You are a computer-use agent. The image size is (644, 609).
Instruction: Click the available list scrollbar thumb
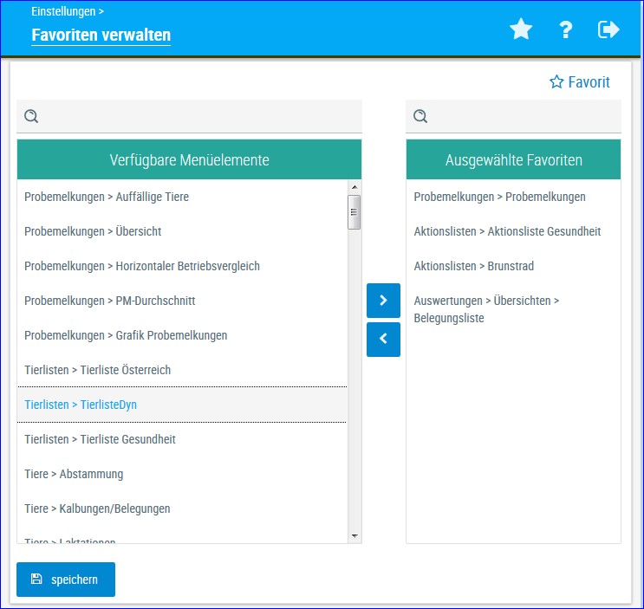[x=354, y=211]
